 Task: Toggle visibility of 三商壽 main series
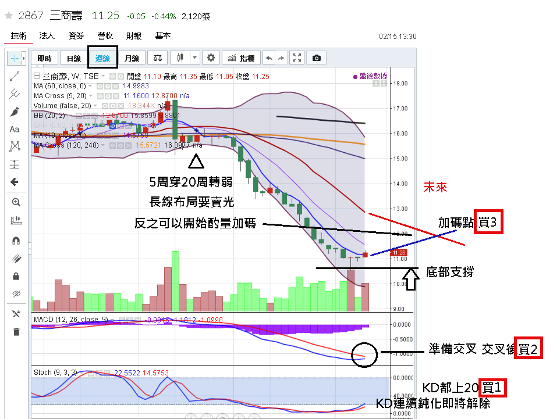(x=112, y=76)
